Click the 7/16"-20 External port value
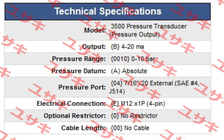 pos(154,87)
